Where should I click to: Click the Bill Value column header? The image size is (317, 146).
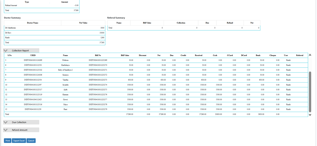point(125,55)
